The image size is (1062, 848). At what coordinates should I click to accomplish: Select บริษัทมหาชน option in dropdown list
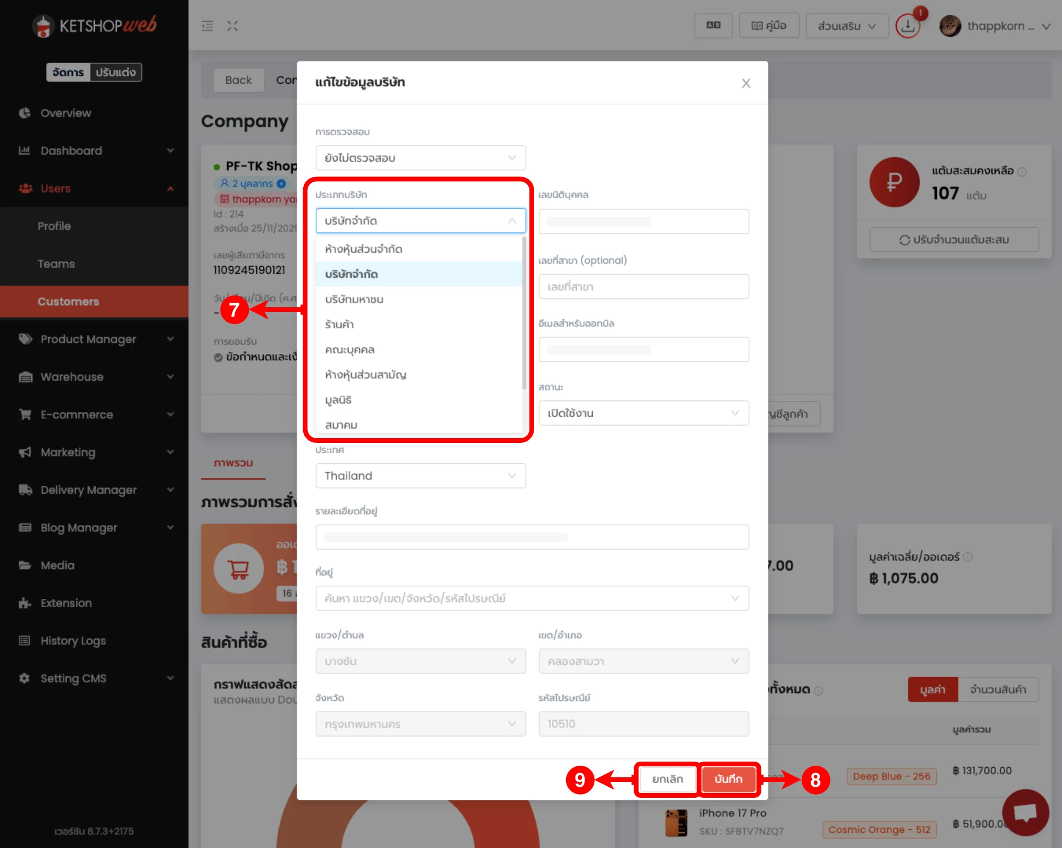354,299
